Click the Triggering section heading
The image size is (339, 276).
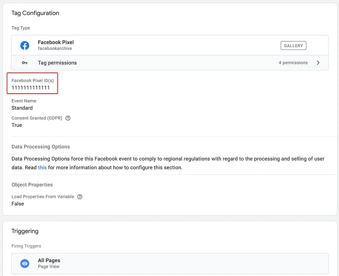[25, 231]
